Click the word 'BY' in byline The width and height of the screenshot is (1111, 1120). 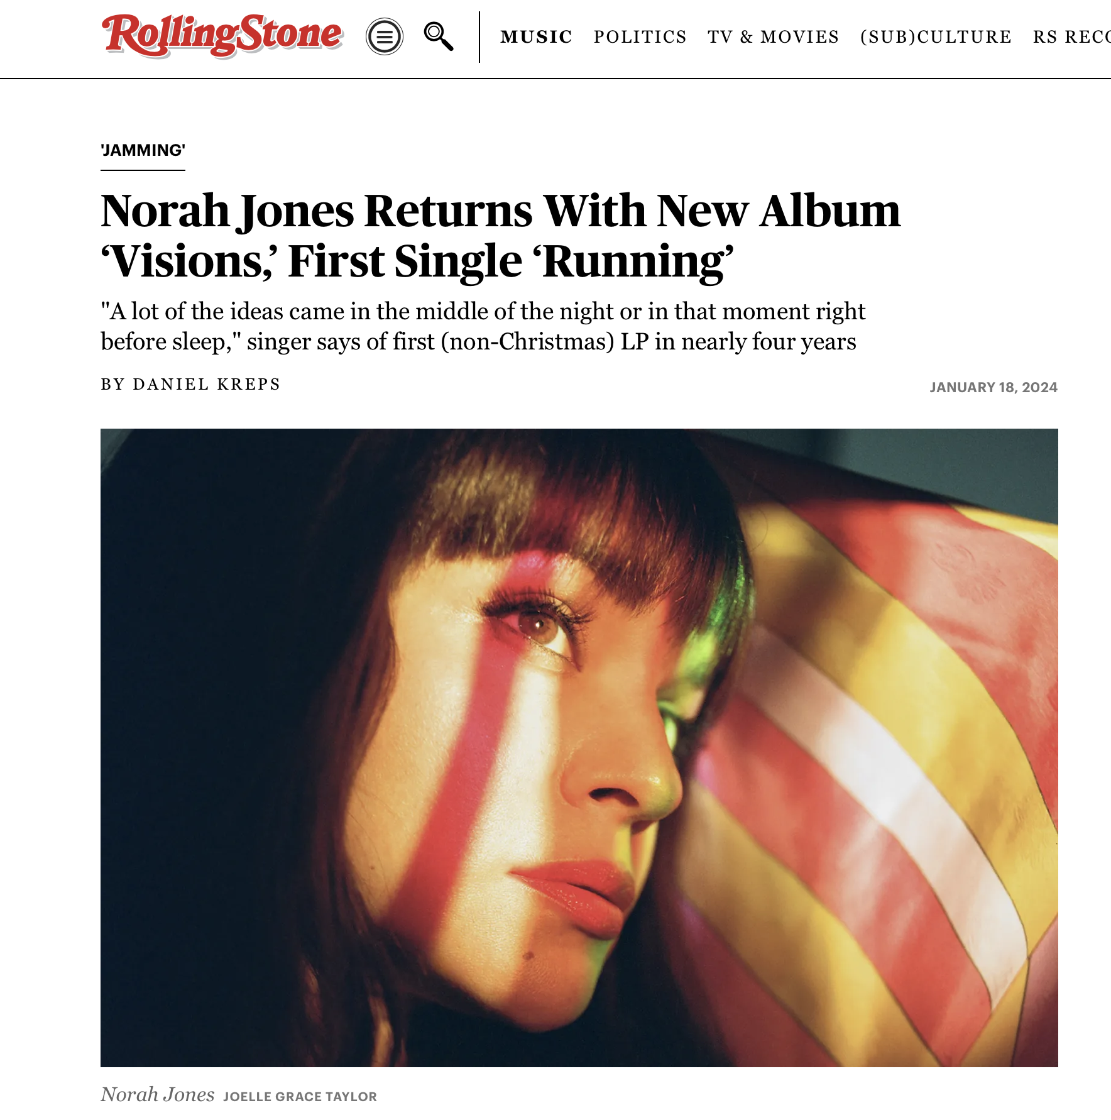(113, 384)
